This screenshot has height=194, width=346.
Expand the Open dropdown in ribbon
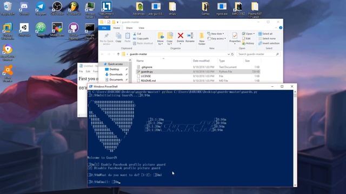[248, 33]
